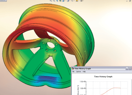Open the Apply Scene dropdown arrow

pos(79,1)
